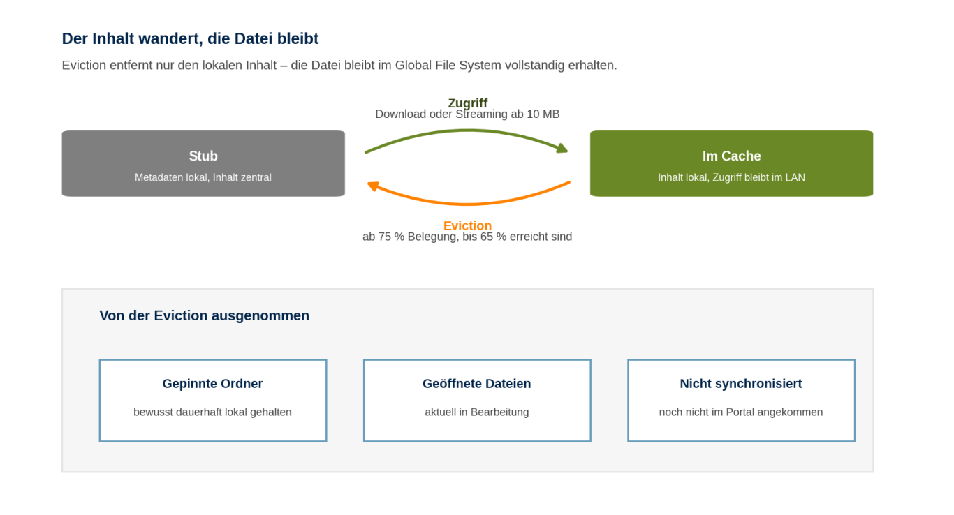This screenshot has width=954, height=515.
Task: Click the orange "Eviction" label below the arrows
Action: pyautogui.click(x=467, y=225)
